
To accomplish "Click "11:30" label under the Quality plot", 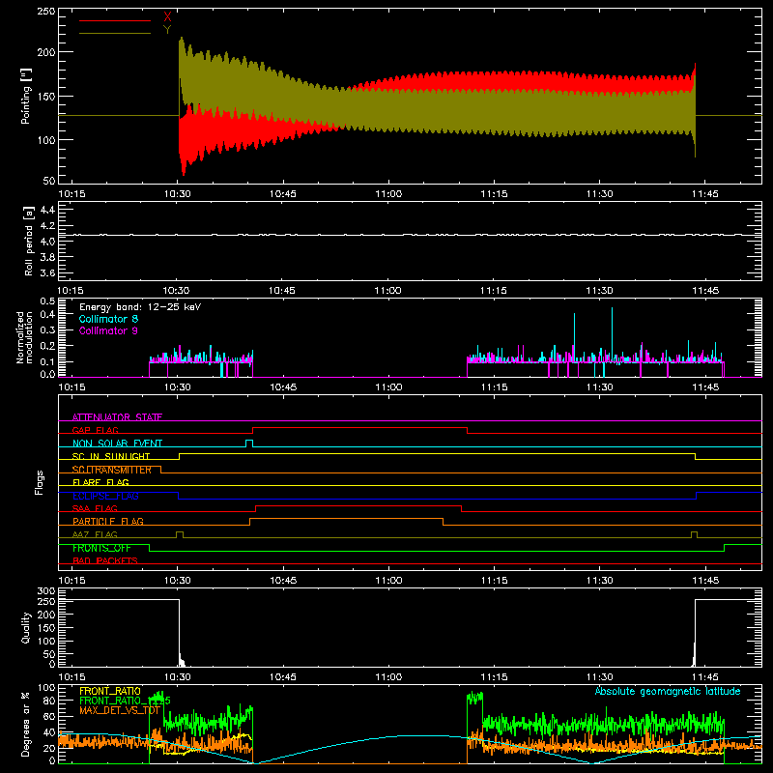I will pyautogui.click(x=599, y=677).
